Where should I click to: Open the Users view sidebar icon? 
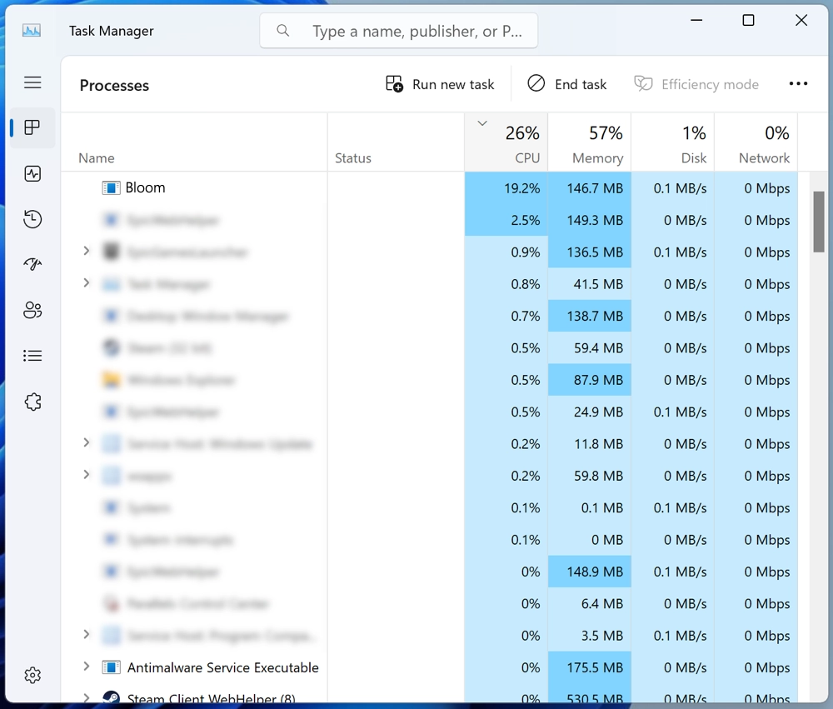coord(32,310)
